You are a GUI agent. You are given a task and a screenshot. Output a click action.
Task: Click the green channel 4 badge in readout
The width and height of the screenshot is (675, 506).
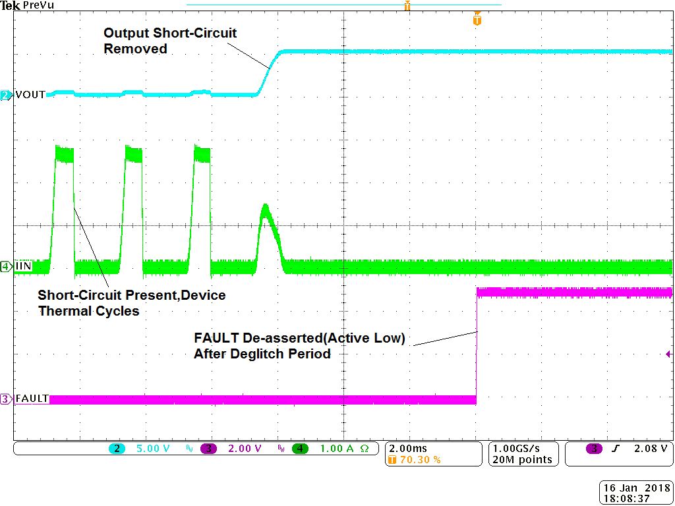(301, 449)
